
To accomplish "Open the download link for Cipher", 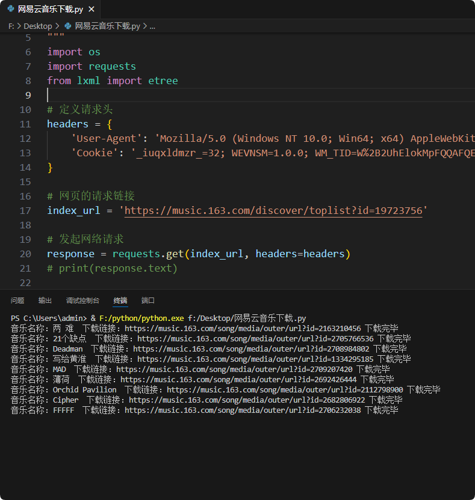I will tap(247, 400).
